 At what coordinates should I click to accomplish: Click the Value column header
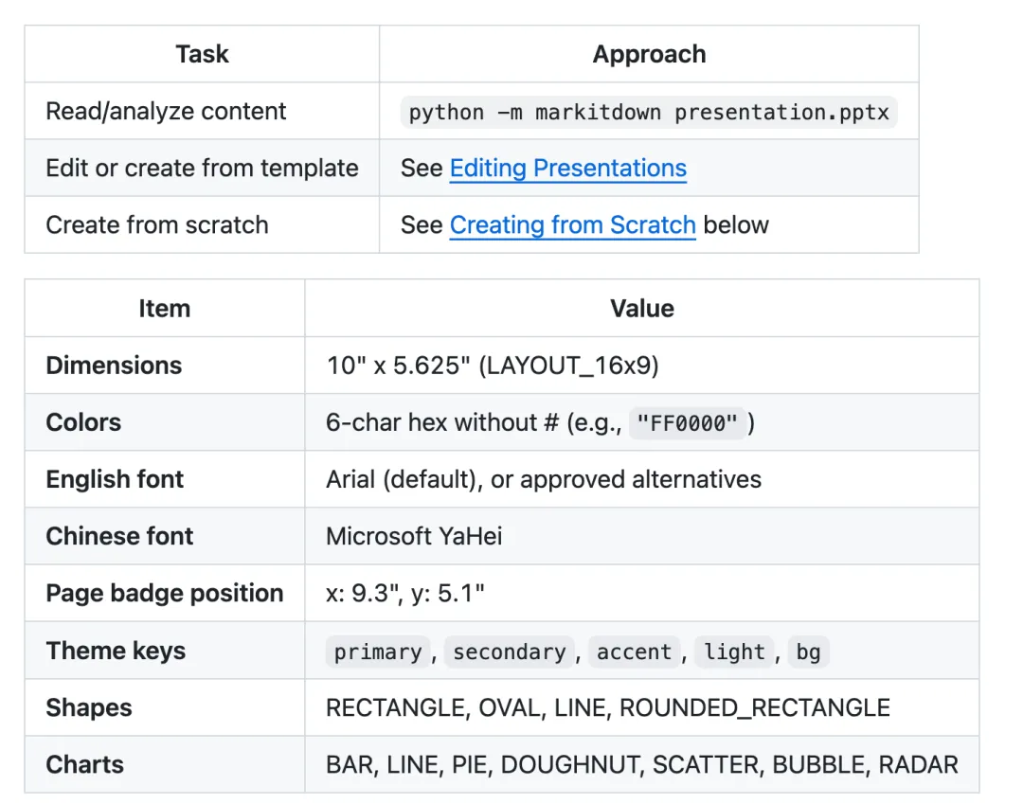[642, 309]
